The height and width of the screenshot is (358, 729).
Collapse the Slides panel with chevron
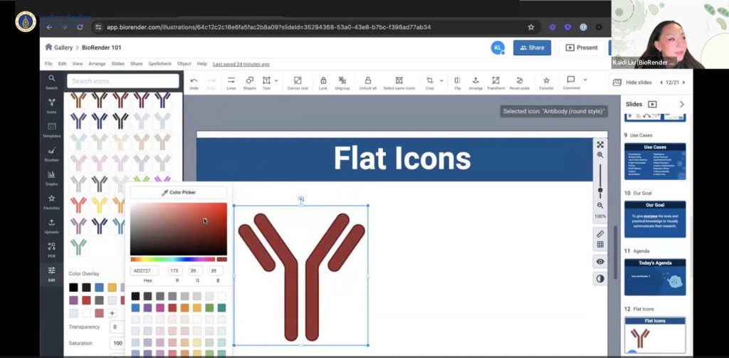[x=681, y=104]
